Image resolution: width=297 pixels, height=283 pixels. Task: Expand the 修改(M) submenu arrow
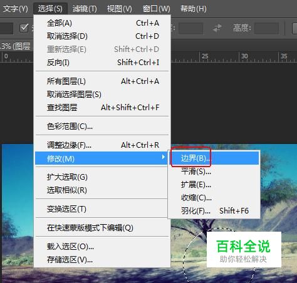click(x=164, y=157)
